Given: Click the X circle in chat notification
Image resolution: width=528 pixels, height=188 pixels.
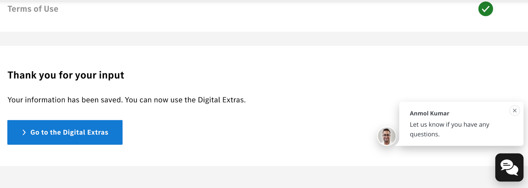Looking at the screenshot, I should pyautogui.click(x=515, y=110).
